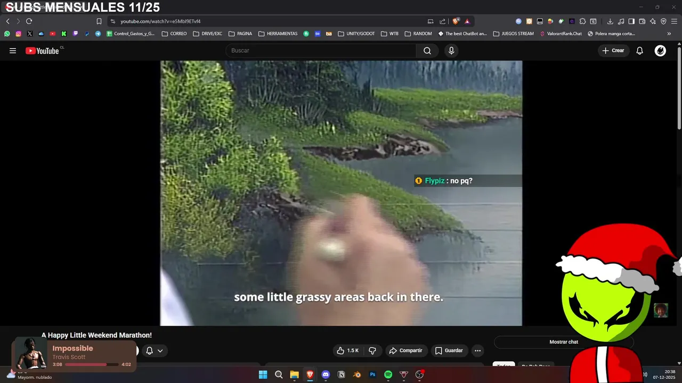This screenshot has width=682, height=383.
Task: Open the Brave Wallet icon
Action: [642, 21]
